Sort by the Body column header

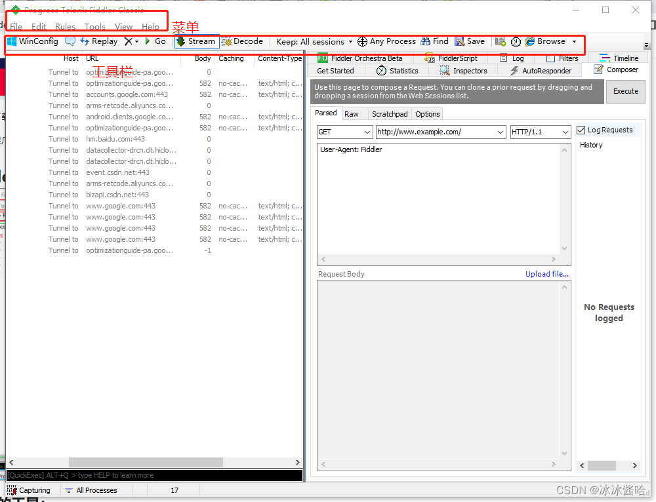[197, 58]
